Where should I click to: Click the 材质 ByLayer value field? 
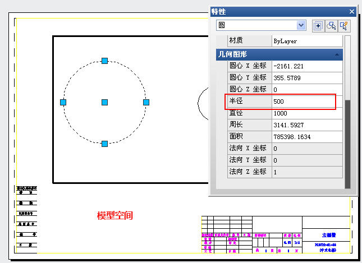[x=306, y=41]
